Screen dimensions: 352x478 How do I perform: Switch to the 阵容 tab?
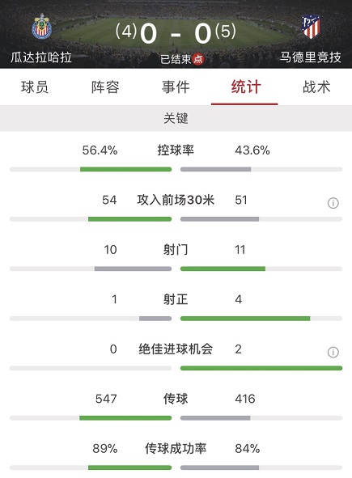105,87
